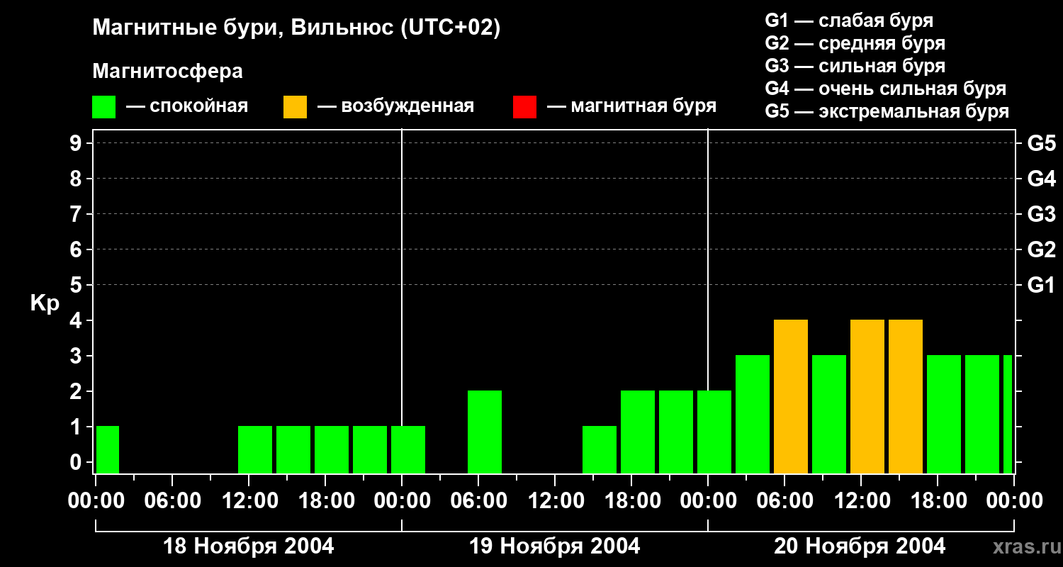This screenshot has width=1063, height=567.
Task: Select the 'G4 — очень сильная буря' legend line
Action: coord(886,89)
